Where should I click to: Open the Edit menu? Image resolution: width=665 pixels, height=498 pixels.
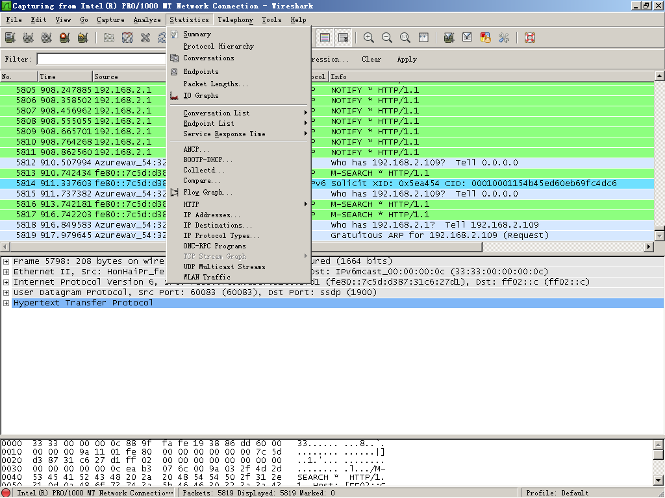tap(38, 19)
